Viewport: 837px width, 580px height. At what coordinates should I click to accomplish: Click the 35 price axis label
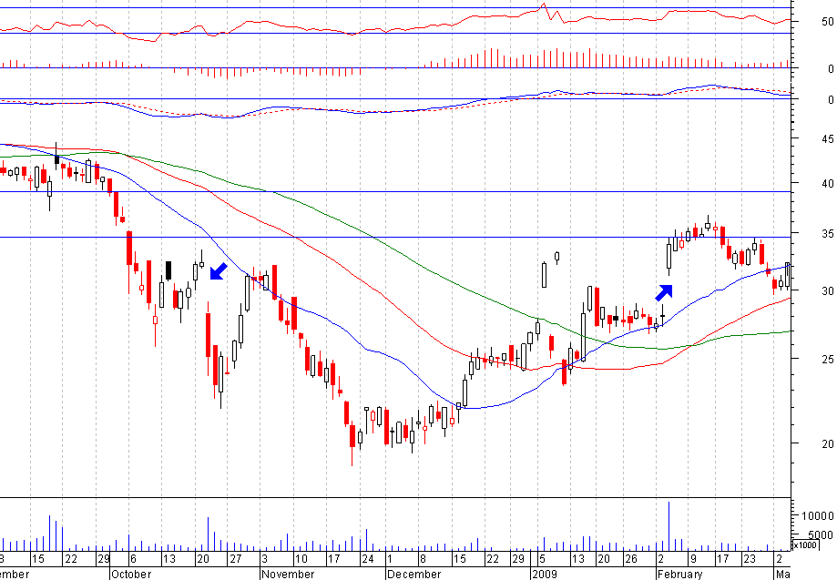pos(827,234)
